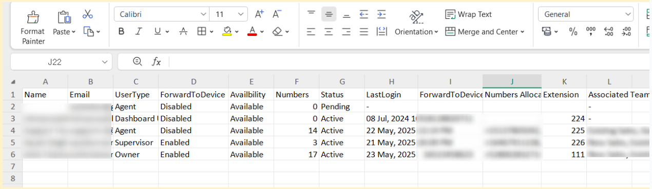Click the last decimal places icon
Viewport: 652px width, 189px height.
[626, 32]
